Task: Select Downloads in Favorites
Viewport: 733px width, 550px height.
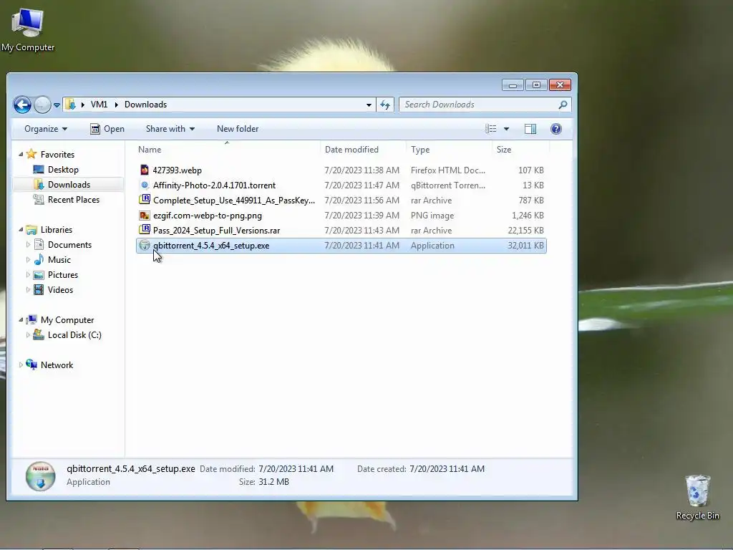Action: click(69, 185)
